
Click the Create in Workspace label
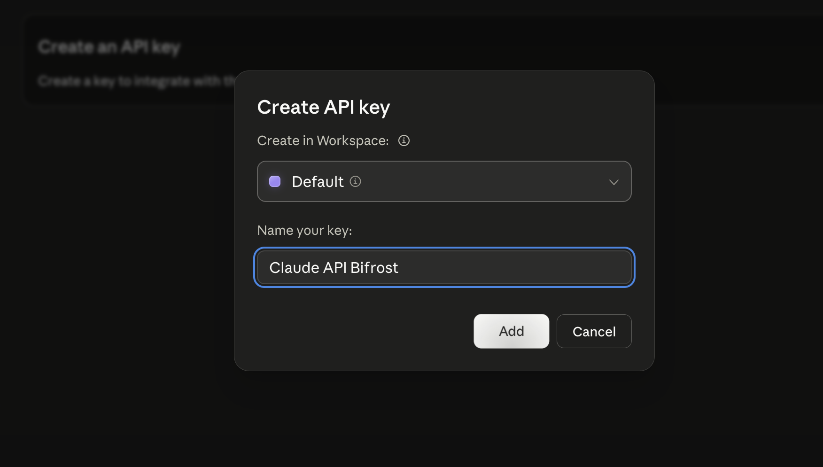tap(323, 140)
